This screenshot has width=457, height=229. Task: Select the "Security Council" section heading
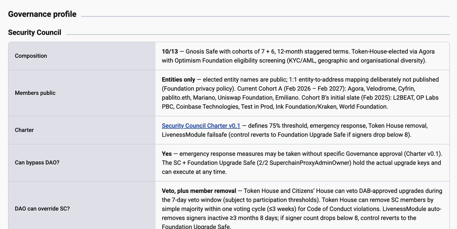point(35,33)
